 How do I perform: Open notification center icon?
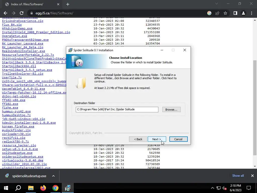pos(249,188)
